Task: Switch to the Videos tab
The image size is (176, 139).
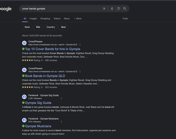Action: pos(57,19)
